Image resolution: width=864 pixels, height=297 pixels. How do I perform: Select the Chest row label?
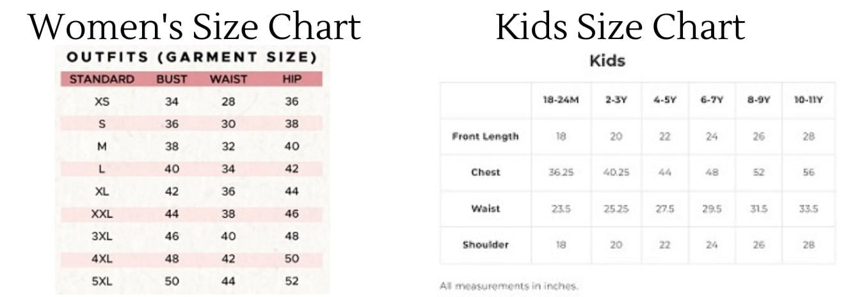coord(485,172)
